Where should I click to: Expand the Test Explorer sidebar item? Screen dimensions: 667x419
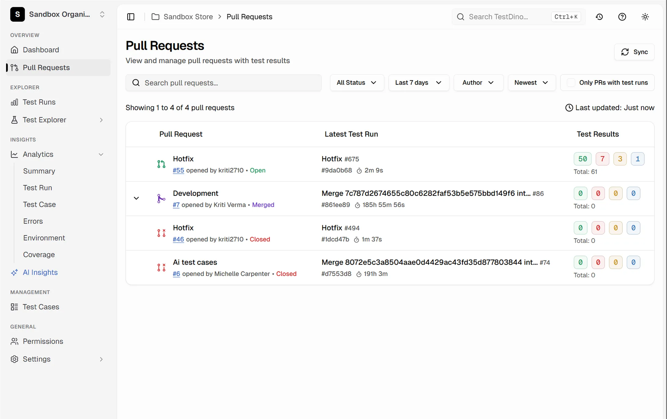[101, 120]
